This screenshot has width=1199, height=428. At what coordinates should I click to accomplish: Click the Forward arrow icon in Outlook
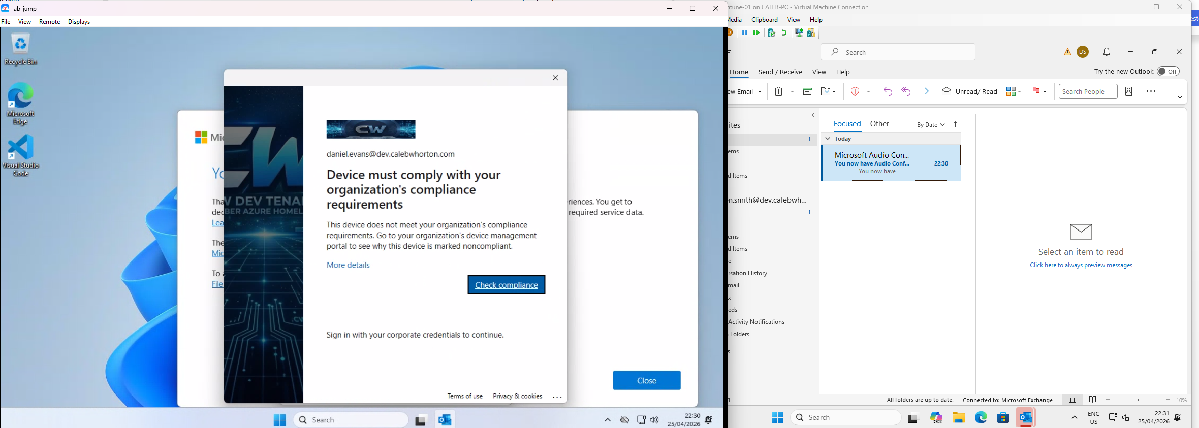pyautogui.click(x=924, y=91)
